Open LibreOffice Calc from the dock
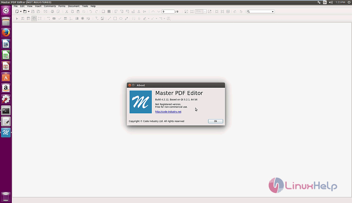Screen dimensions: 352x203 [6, 55]
